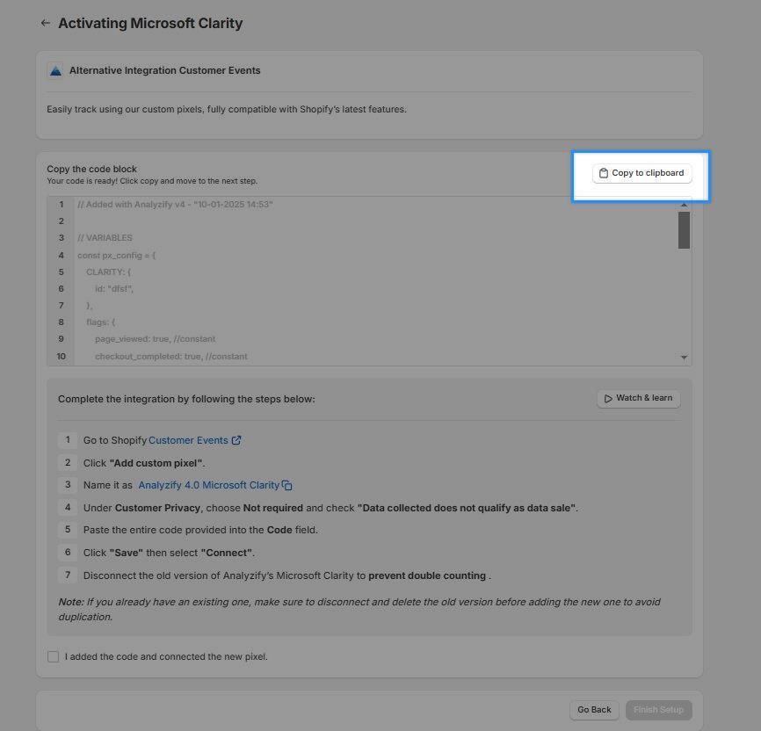Click the italic Note about avoiding duplication
761x731 pixels.
(x=359, y=610)
